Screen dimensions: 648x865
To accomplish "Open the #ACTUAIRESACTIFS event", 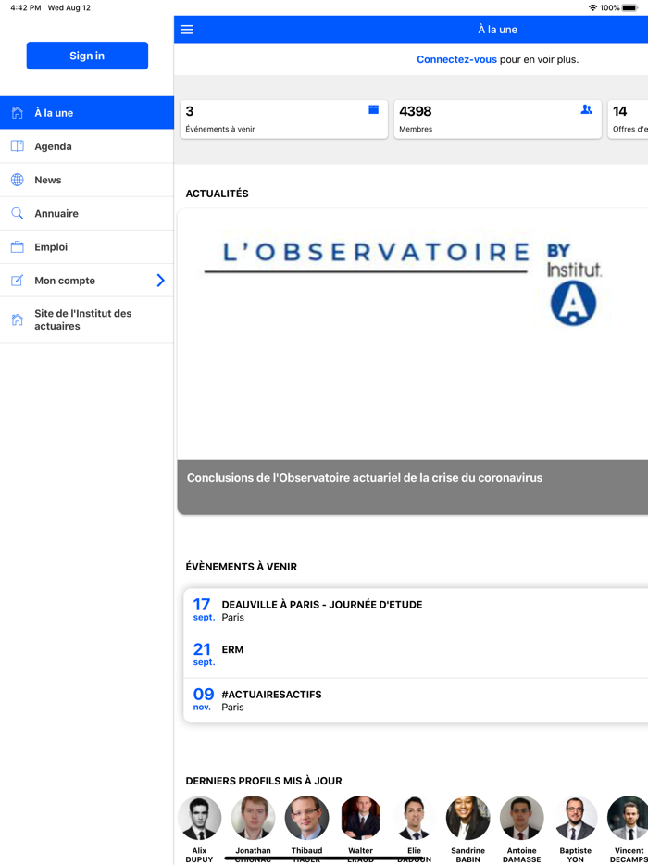I will tap(416, 700).
